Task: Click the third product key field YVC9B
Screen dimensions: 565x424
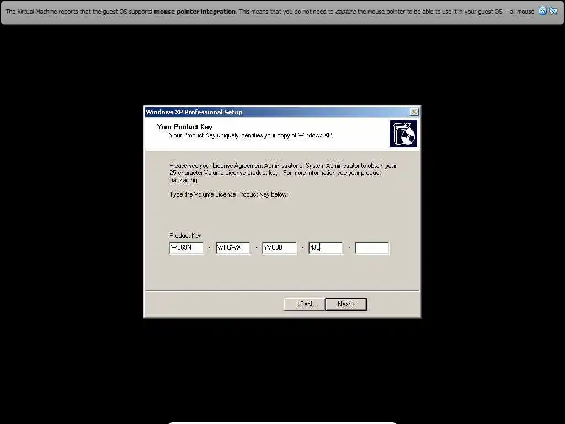Action: (x=279, y=248)
